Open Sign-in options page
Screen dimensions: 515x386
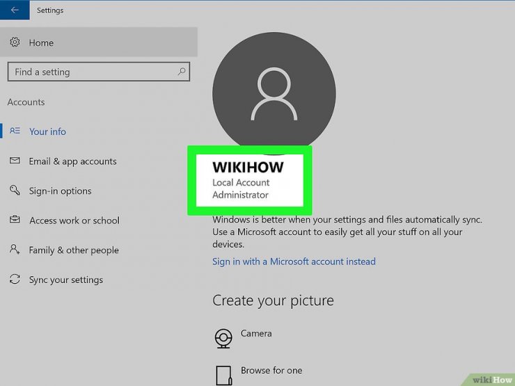coord(60,191)
